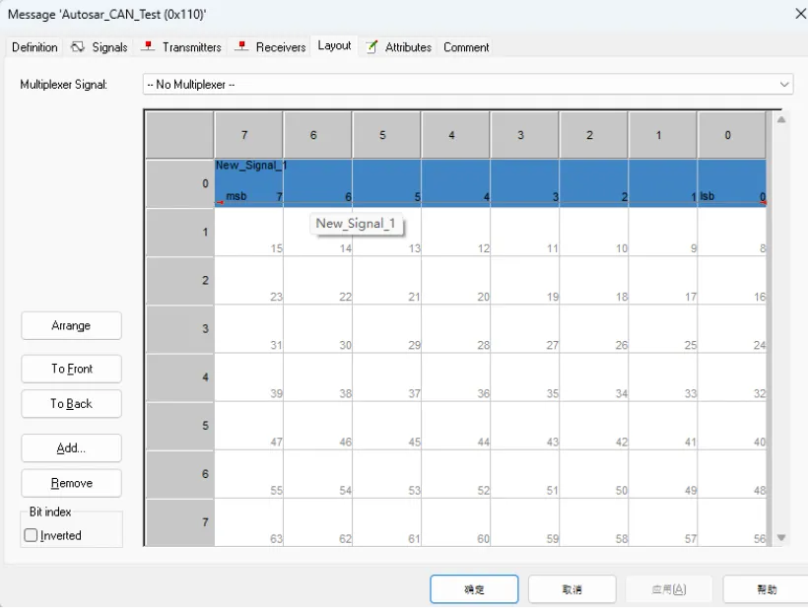This screenshot has width=808, height=616.
Task: Select the New_Signal_1 blue signal row
Action: pos(490,183)
